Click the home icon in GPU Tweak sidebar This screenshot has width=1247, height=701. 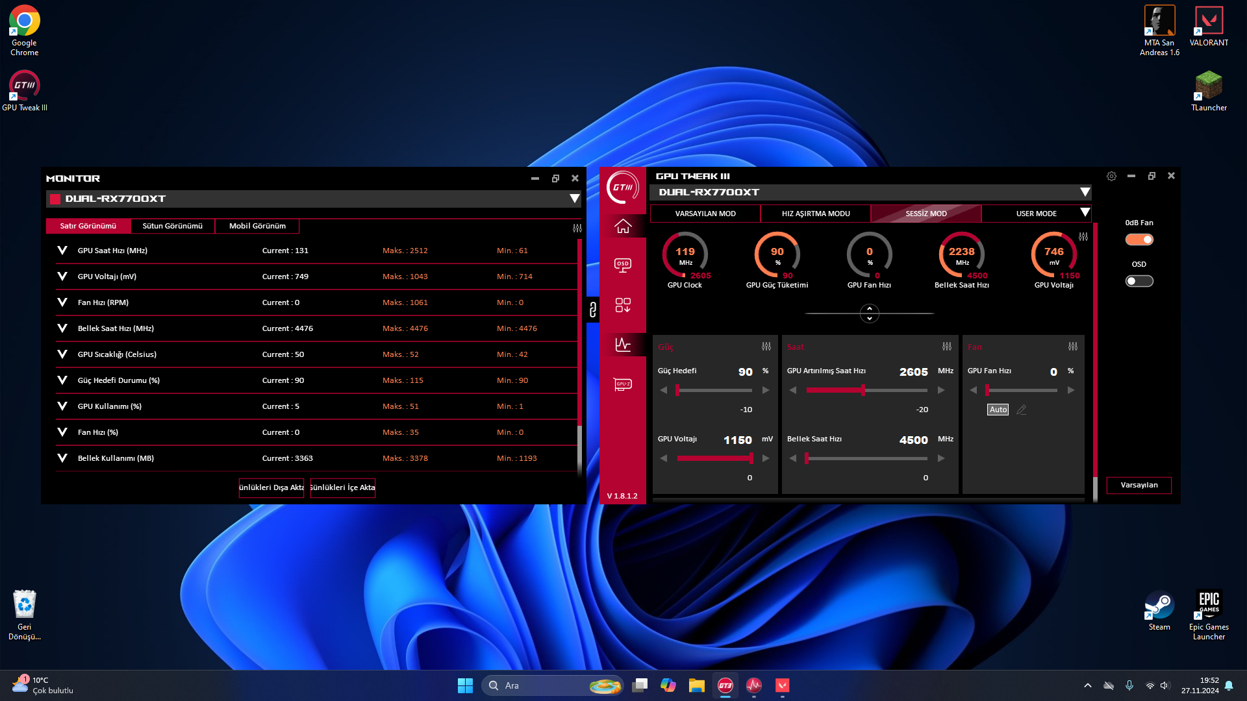(x=622, y=226)
